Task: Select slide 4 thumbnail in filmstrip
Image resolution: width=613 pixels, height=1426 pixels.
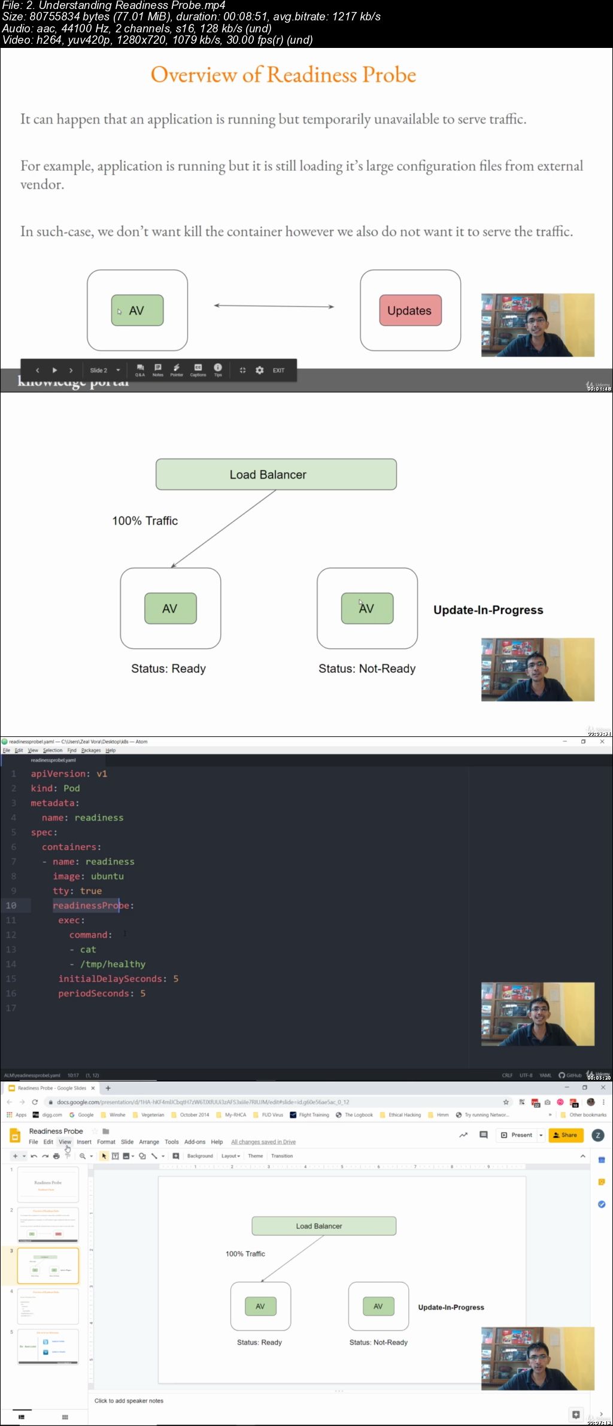Action: pos(48,1306)
